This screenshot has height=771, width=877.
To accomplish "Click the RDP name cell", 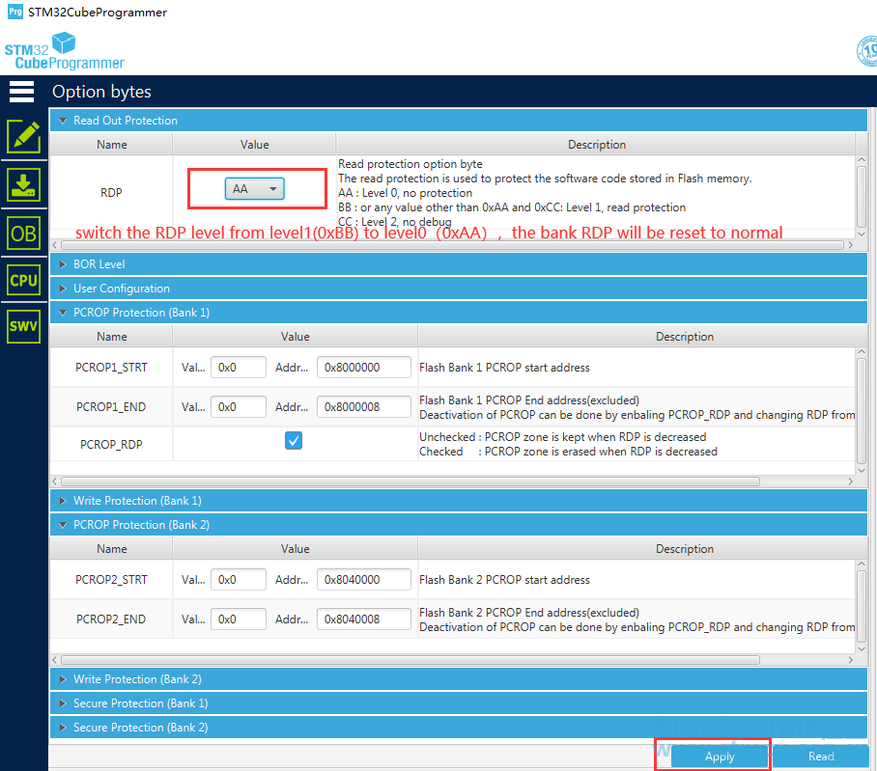I will tap(111, 193).
